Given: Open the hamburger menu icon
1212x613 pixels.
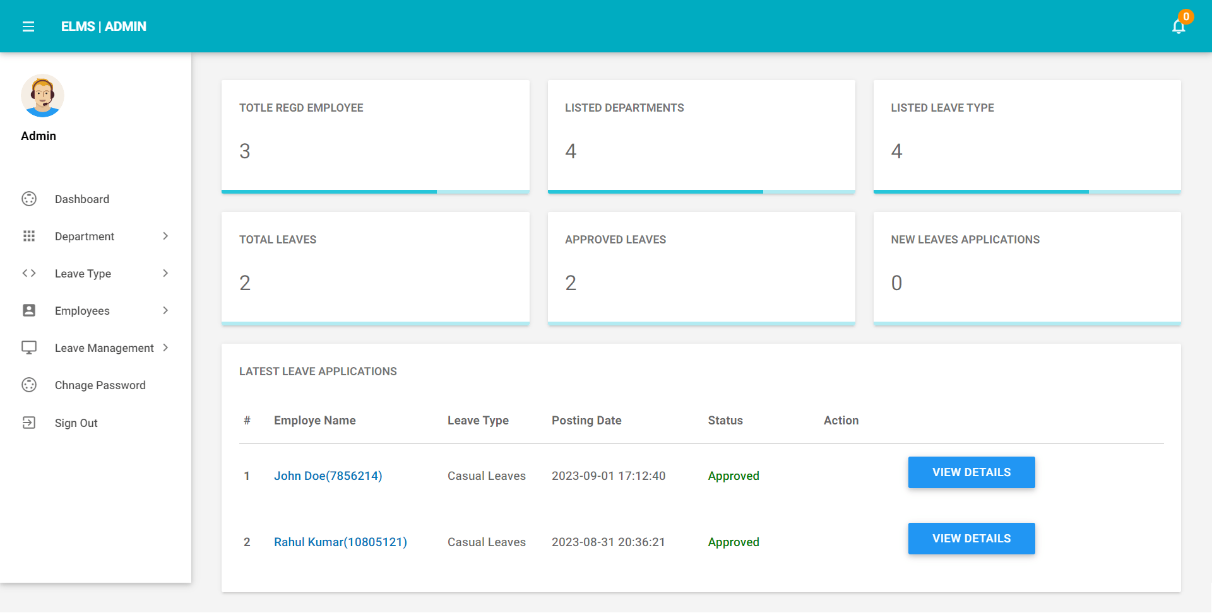Looking at the screenshot, I should 28,26.
